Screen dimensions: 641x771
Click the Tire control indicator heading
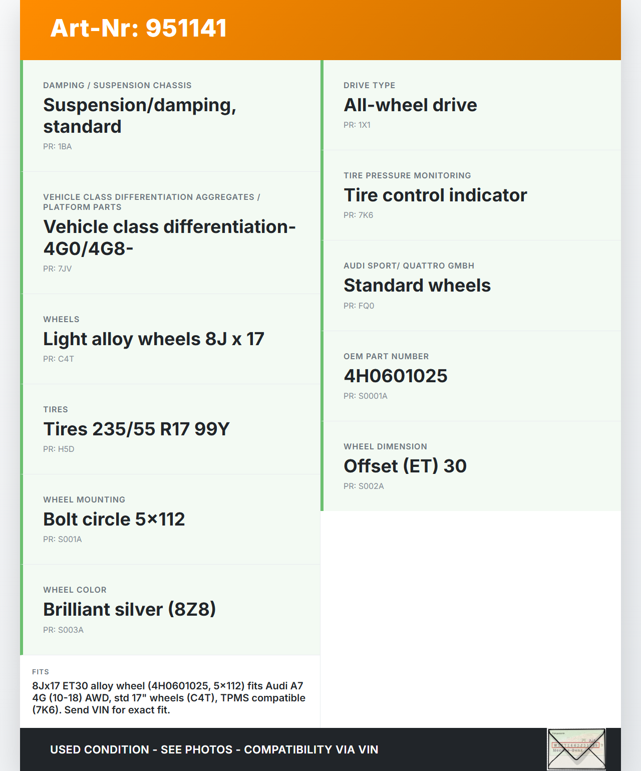pyautogui.click(x=435, y=195)
